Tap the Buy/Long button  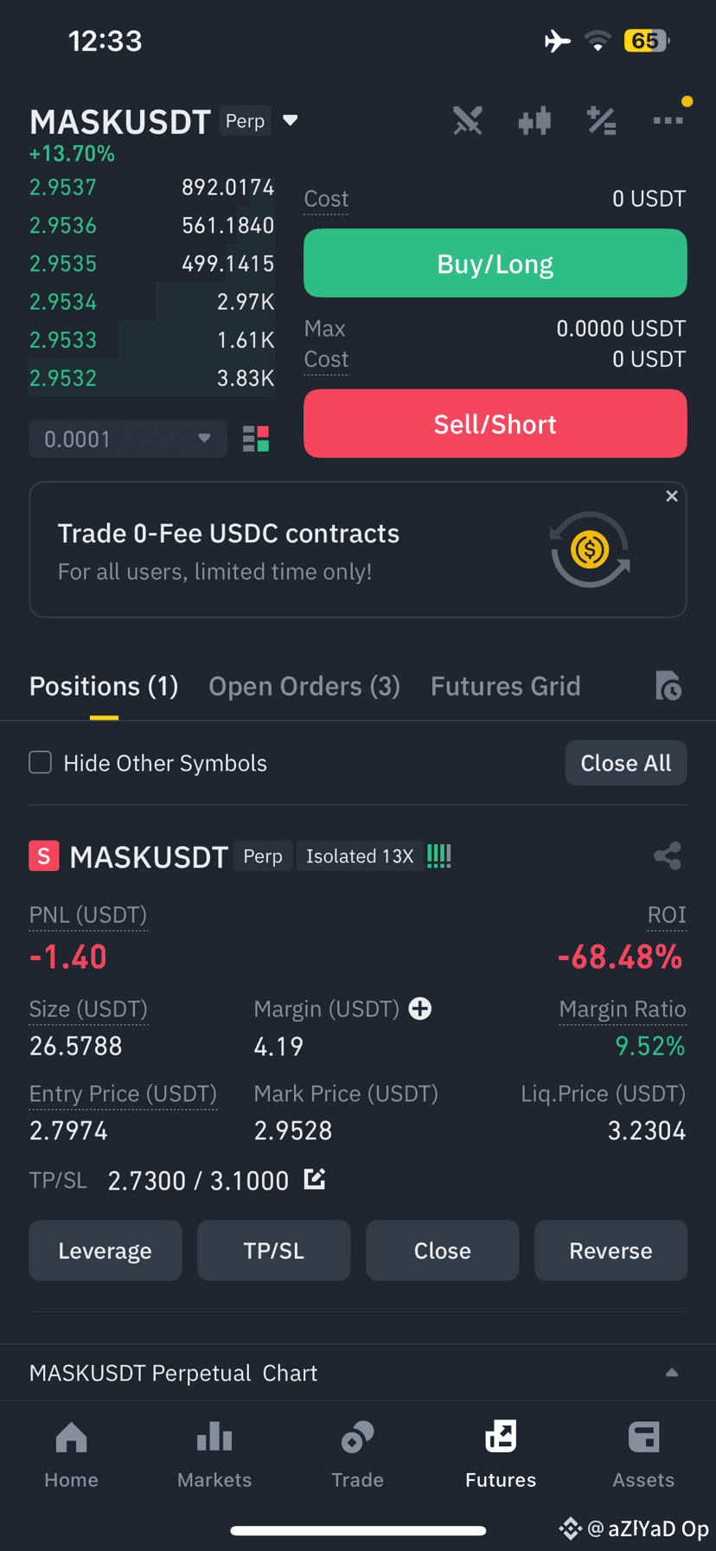(495, 263)
